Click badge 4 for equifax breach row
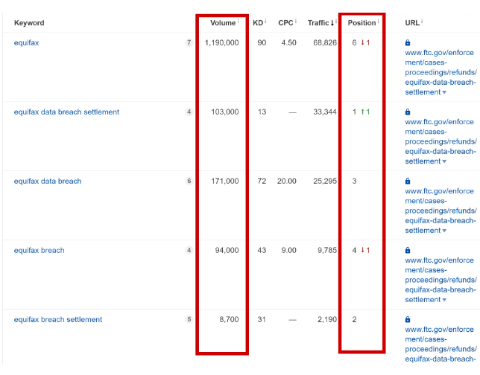The image size is (480, 375). (x=189, y=250)
